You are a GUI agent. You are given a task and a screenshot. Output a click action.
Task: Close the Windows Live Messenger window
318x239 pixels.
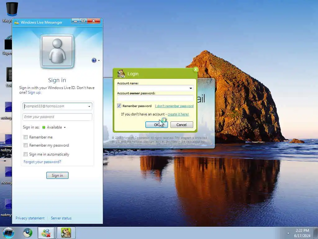point(94,21)
